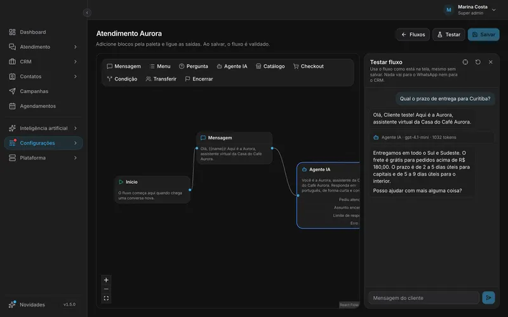Add a Transferir block from palette
The height and width of the screenshot is (317, 508).
pos(161,79)
